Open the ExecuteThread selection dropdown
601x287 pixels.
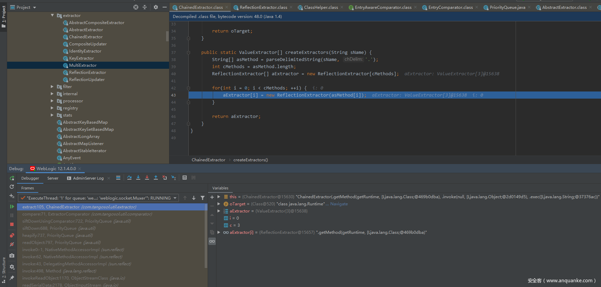click(x=175, y=198)
